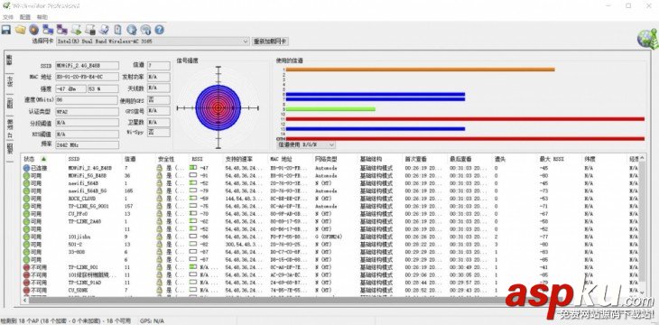Click the blue connected status icon for MDWiFi_2.4G_E48B

(26, 168)
